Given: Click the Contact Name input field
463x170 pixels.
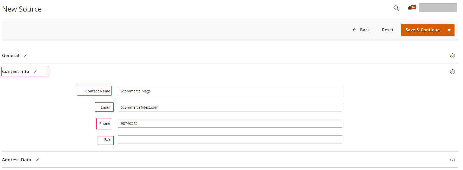Looking at the screenshot, I should point(230,91).
